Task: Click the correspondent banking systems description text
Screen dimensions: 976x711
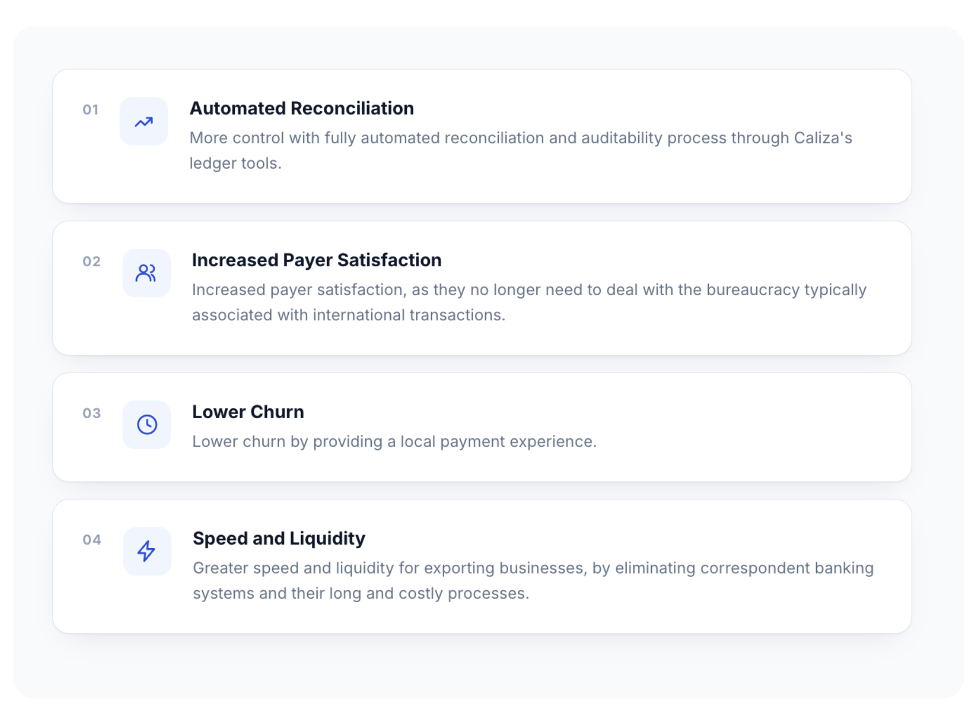Action: coord(533,581)
